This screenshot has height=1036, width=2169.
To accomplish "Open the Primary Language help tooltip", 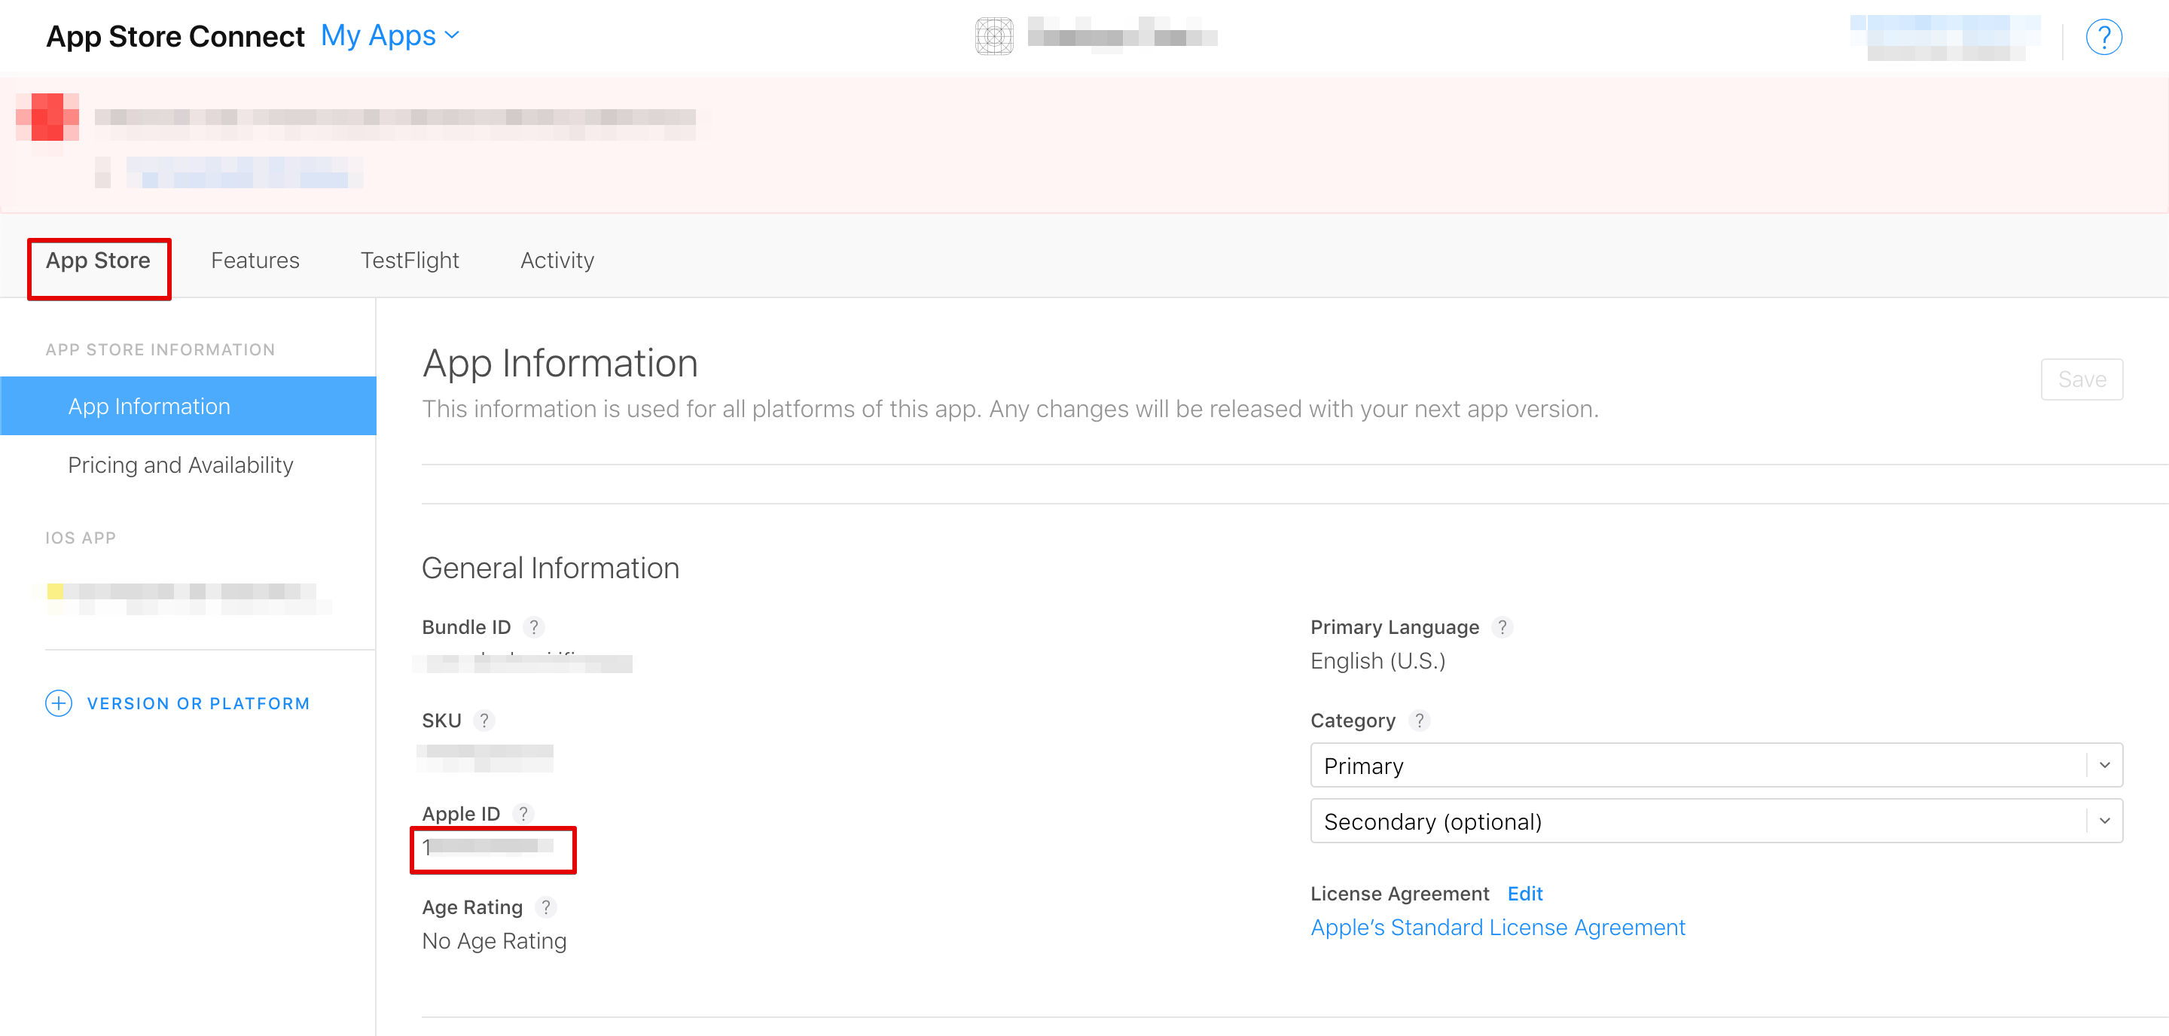I will pos(1503,627).
